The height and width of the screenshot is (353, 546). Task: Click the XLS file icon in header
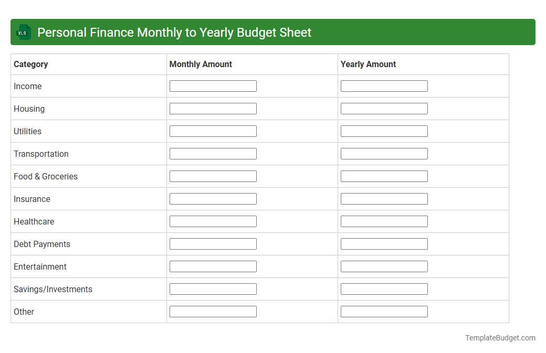23,32
